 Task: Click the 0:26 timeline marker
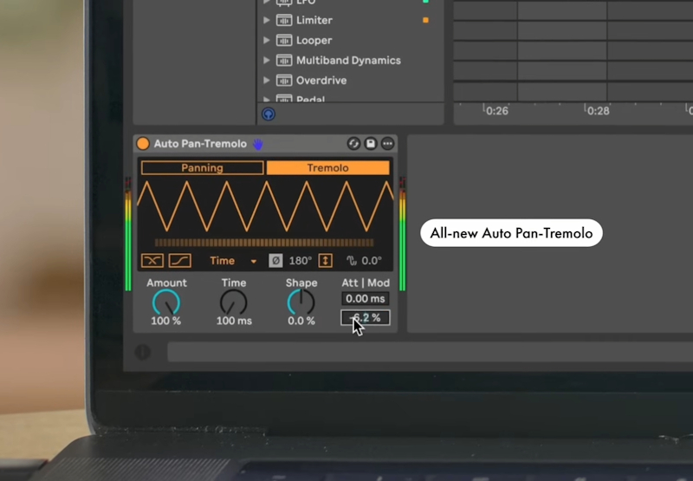495,111
